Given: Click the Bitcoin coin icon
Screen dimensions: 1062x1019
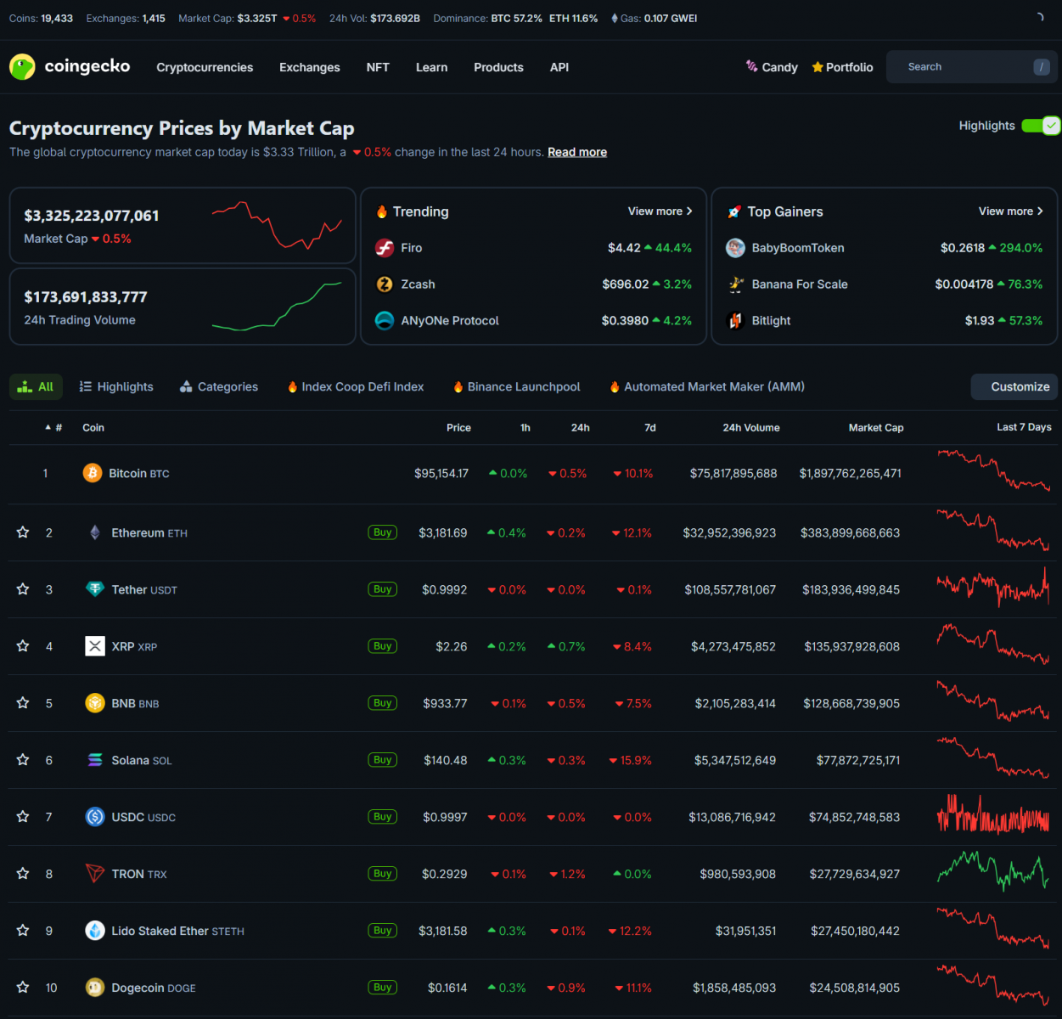Looking at the screenshot, I should [x=93, y=473].
